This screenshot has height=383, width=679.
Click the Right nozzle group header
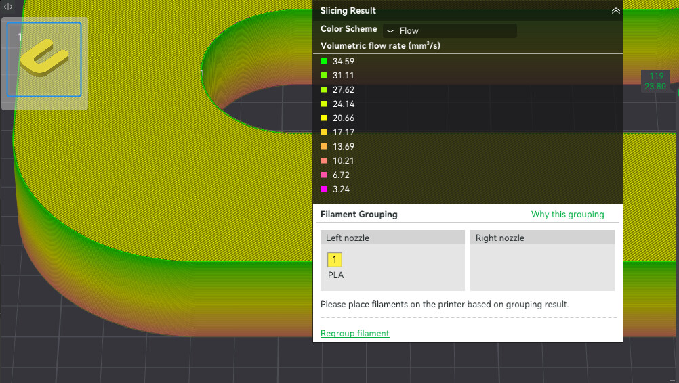click(x=542, y=238)
